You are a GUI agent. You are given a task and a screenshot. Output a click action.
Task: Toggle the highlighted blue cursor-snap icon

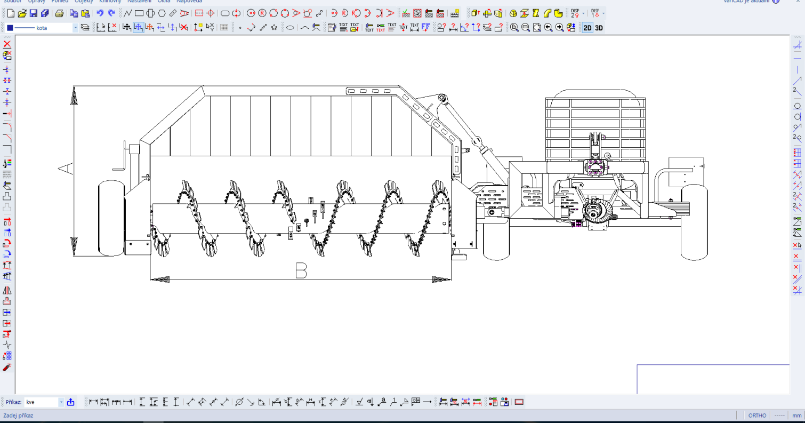pos(138,28)
